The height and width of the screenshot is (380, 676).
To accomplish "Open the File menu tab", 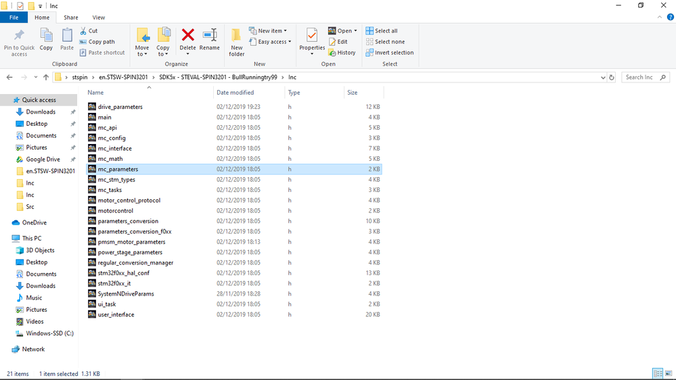I will tap(14, 18).
